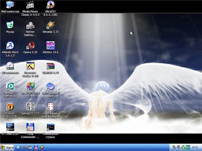This screenshot has height=151, width=202.
Task: Select the Everest information icon
Action: [10, 107]
